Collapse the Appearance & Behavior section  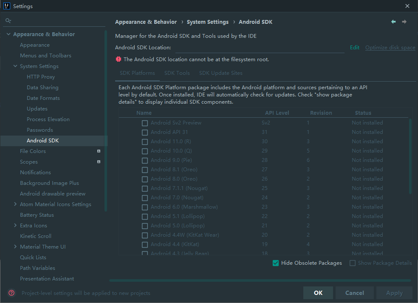tap(8, 34)
